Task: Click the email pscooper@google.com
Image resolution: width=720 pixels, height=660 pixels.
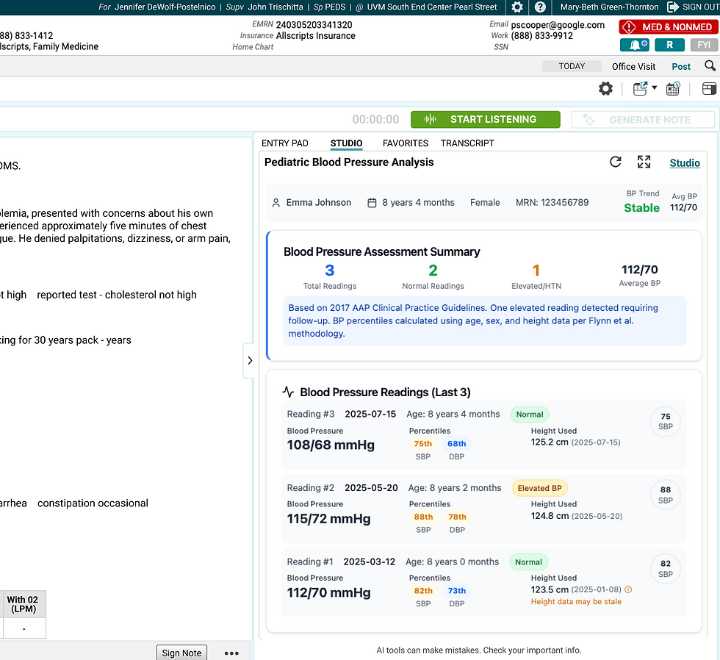Action: coord(558,25)
